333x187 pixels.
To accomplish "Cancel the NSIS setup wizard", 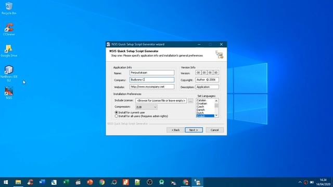I will click(214, 130).
